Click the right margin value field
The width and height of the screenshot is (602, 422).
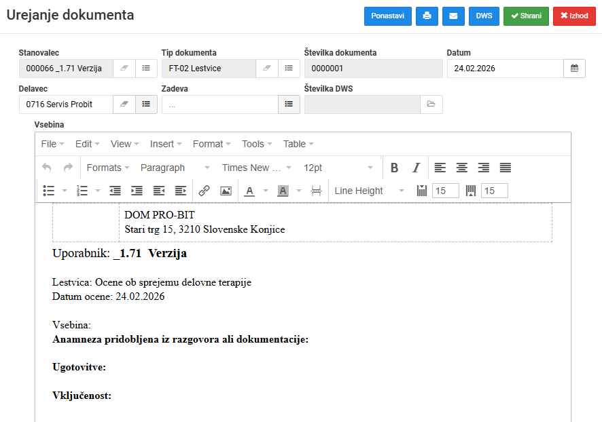tap(495, 191)
